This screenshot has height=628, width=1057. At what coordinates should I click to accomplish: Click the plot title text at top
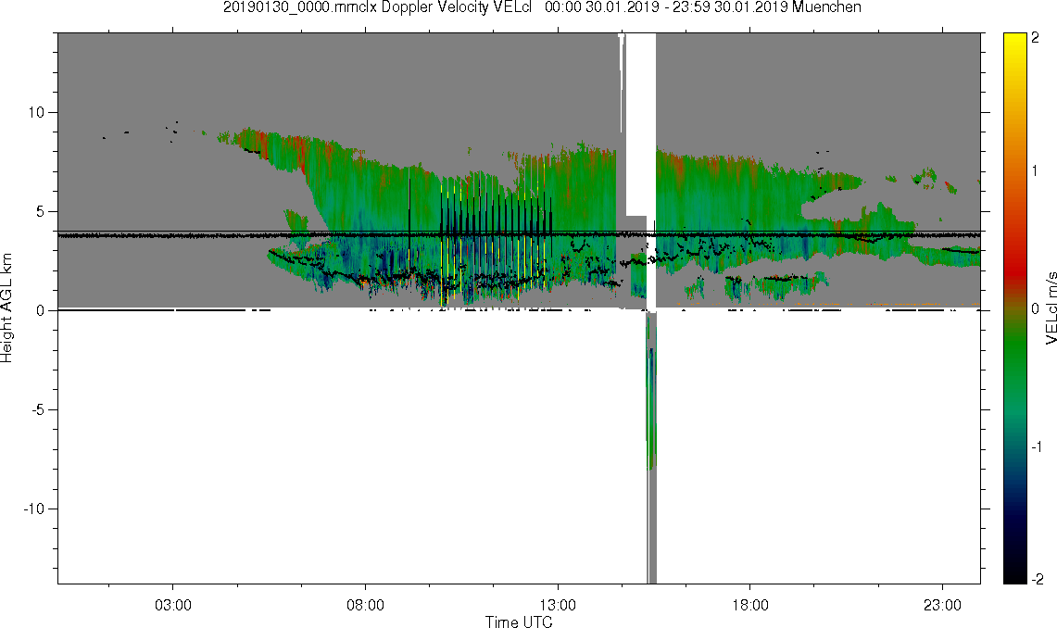pyautogui.click(x=542, y=7)
